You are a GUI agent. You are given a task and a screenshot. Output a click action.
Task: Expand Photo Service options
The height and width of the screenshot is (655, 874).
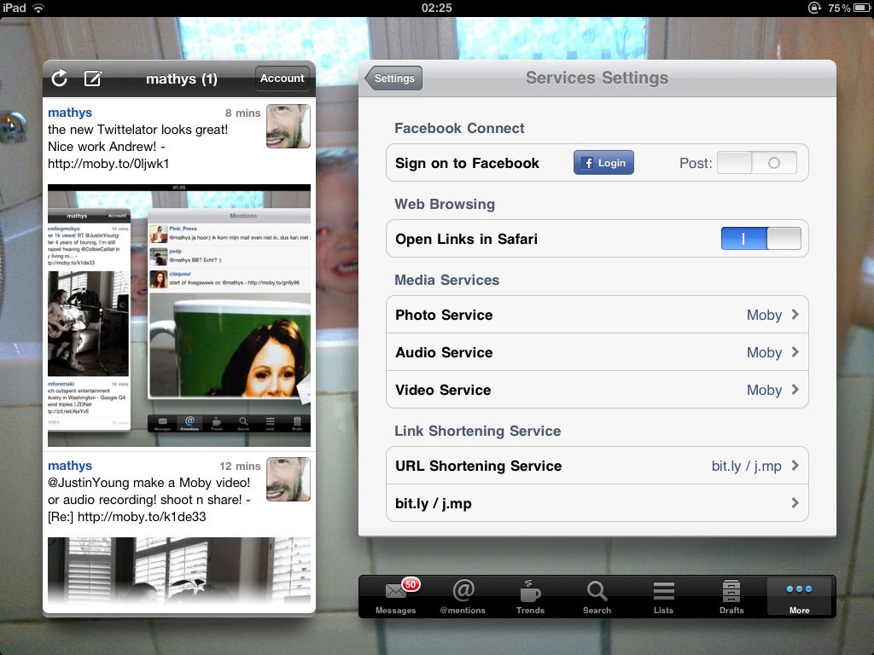[597, 315]
